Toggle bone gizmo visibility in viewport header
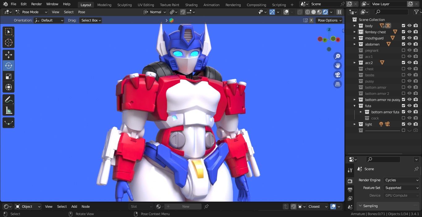 (272, 12)
